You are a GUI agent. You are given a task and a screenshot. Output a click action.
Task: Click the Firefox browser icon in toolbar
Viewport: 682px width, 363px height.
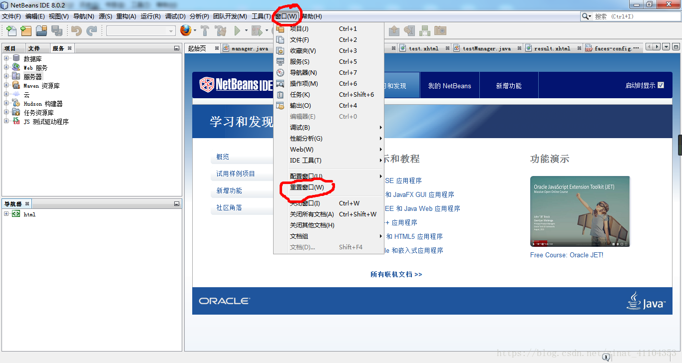186,31
